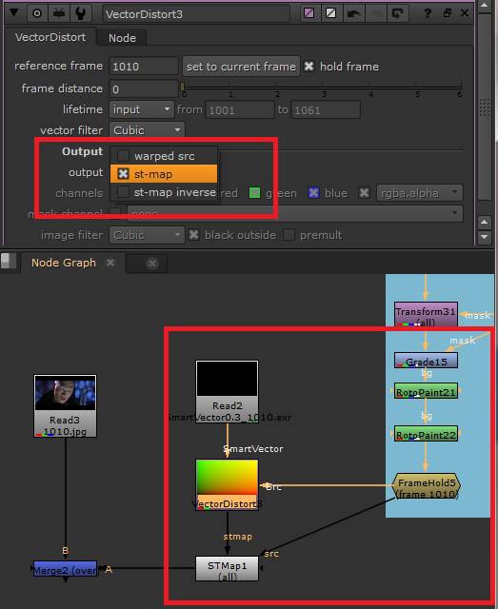Select warped src output option
This screenshot has height=609, width=498.
pos(164,156)
